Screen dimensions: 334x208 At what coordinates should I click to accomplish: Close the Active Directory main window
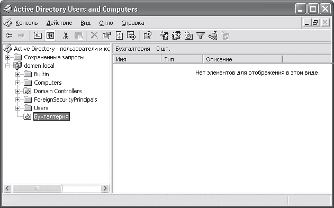pyautogui.click(x=326, y=9)
